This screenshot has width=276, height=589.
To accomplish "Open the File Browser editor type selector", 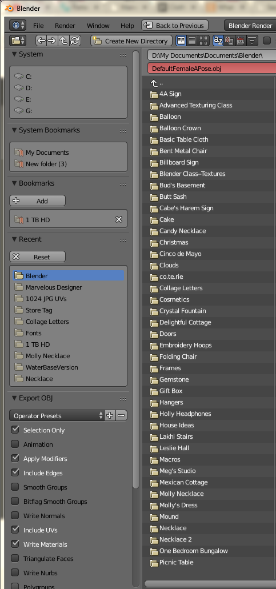I will (18, 41).
